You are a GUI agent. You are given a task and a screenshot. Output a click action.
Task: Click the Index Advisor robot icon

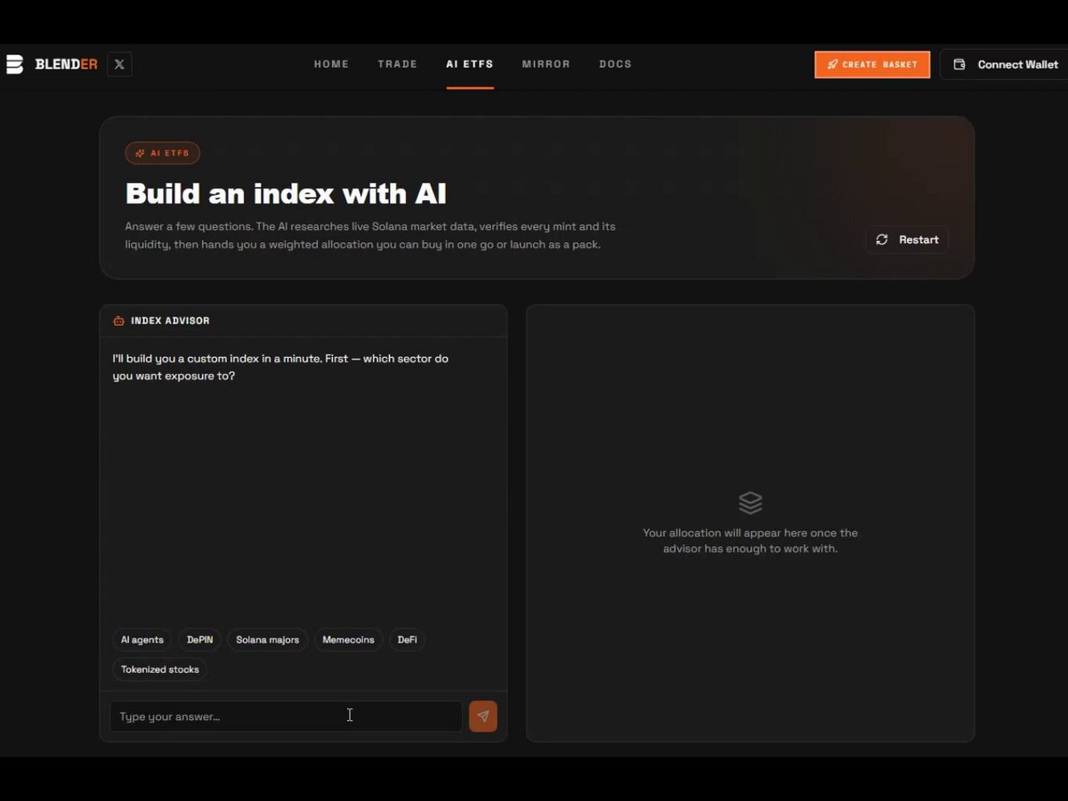tap(118, 320)
